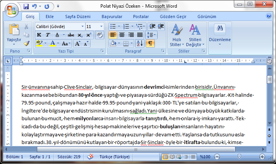
Task: Click the spelling check status icon
Action: click(90, 156)
